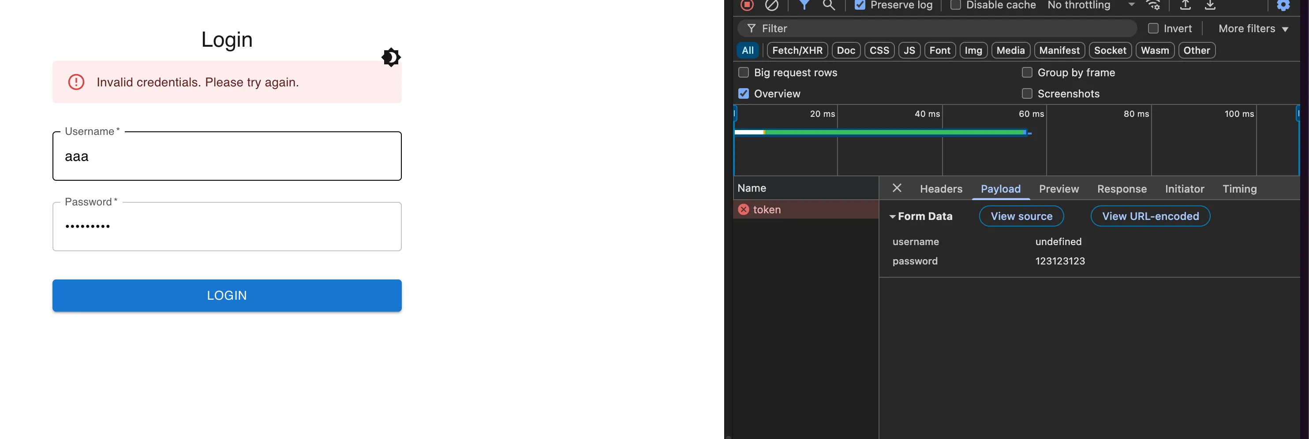Toggle dark mode brightness icon
The image size is (1309, 439).
click(391, 57)
